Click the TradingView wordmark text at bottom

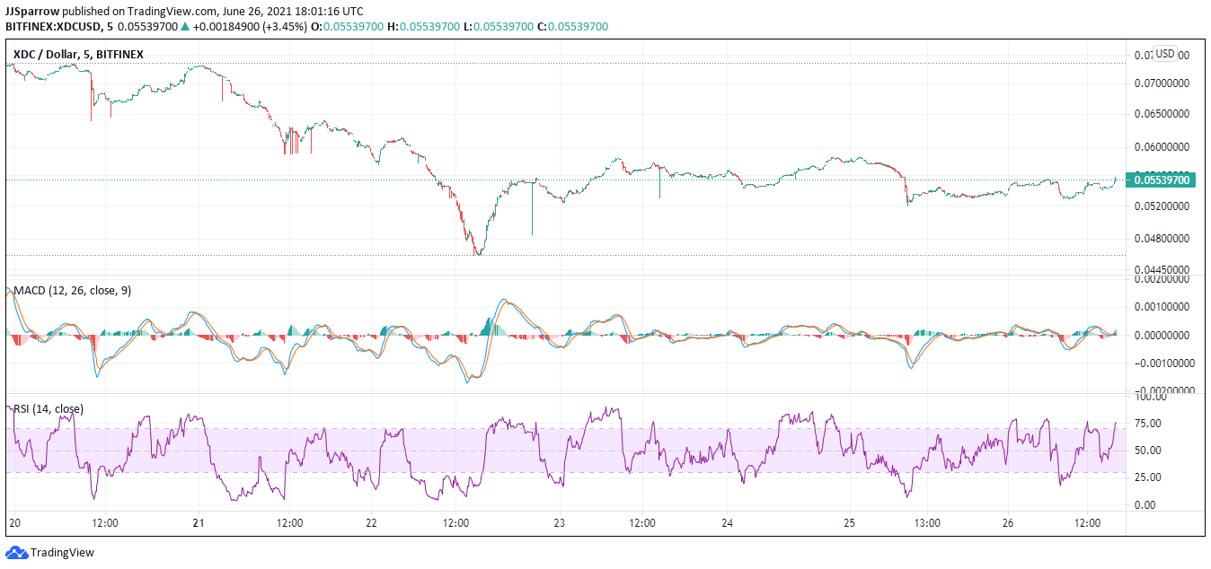click(62, 553)
